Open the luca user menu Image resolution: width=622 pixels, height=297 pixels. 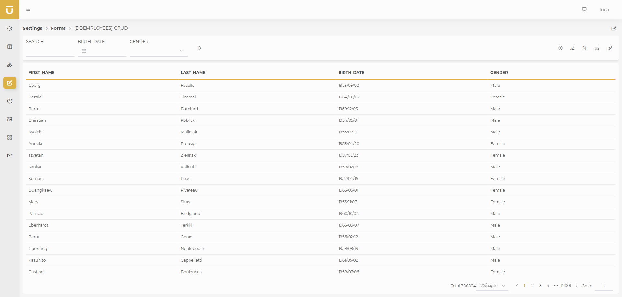pos(604,10)
